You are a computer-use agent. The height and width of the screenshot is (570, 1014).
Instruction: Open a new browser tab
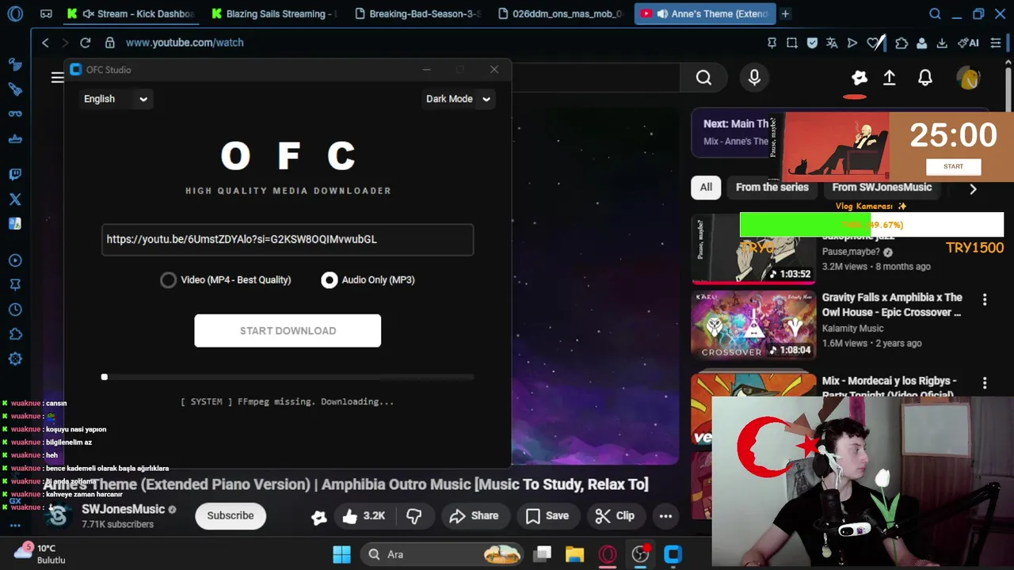[x=785, y=13]
